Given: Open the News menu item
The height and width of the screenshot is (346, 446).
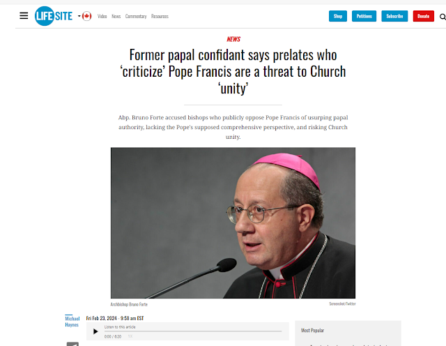Looking at the screenshot, I should 116,16.
